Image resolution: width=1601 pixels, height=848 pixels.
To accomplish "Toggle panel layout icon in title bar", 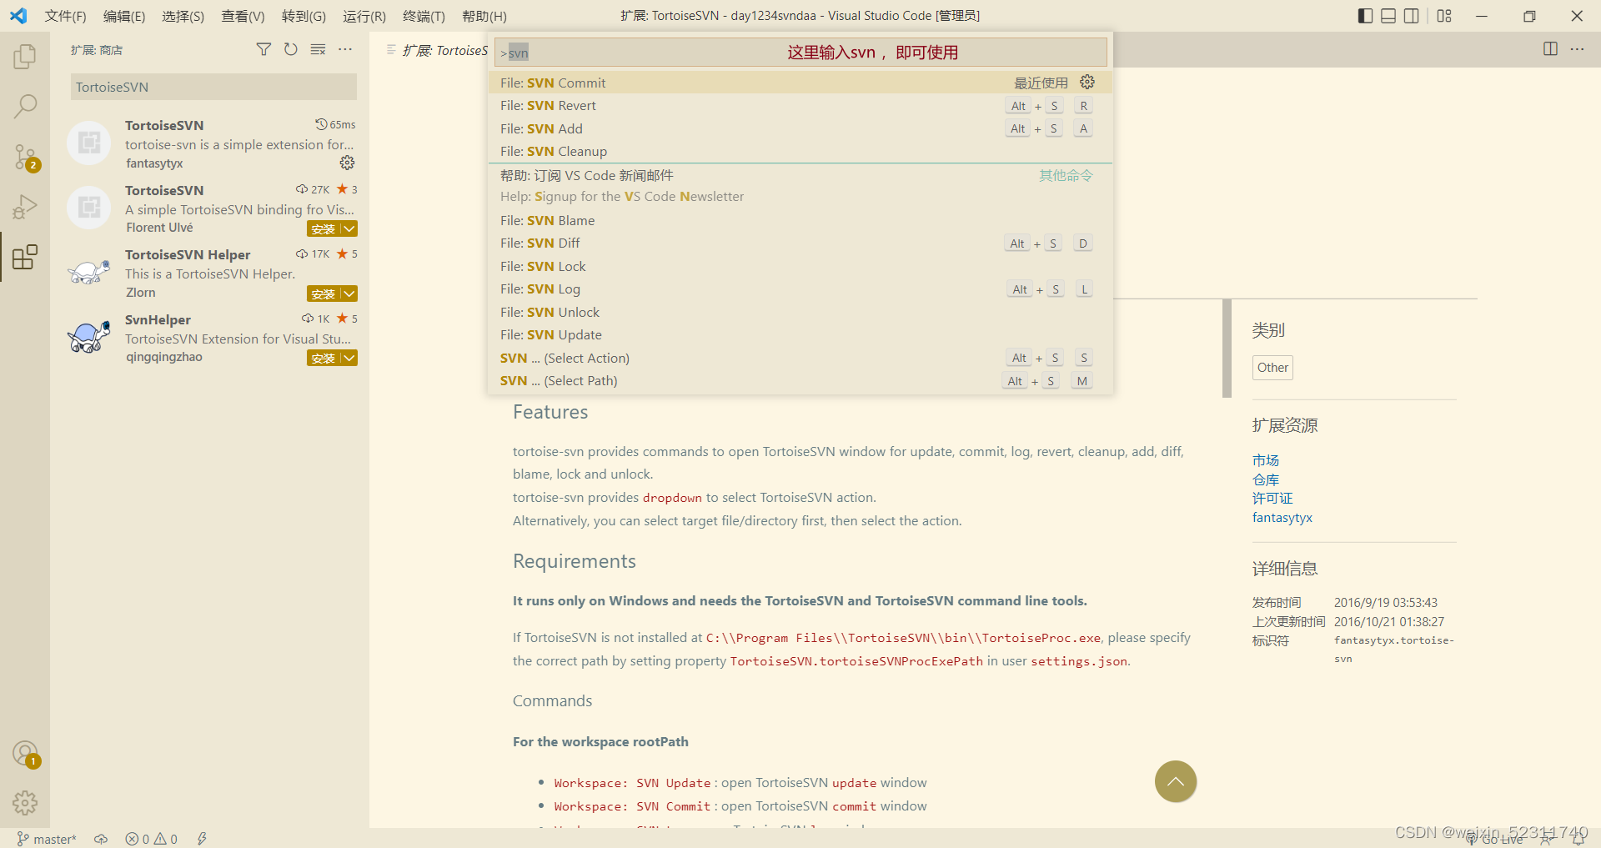I will (1388, 16).
